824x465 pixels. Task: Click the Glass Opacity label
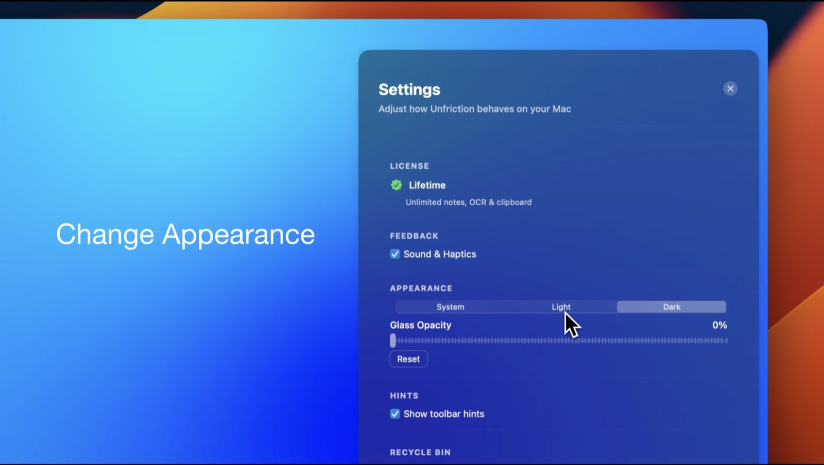tap(420, 325)
